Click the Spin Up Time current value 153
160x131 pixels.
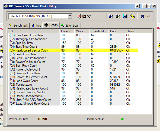point(64,43)
